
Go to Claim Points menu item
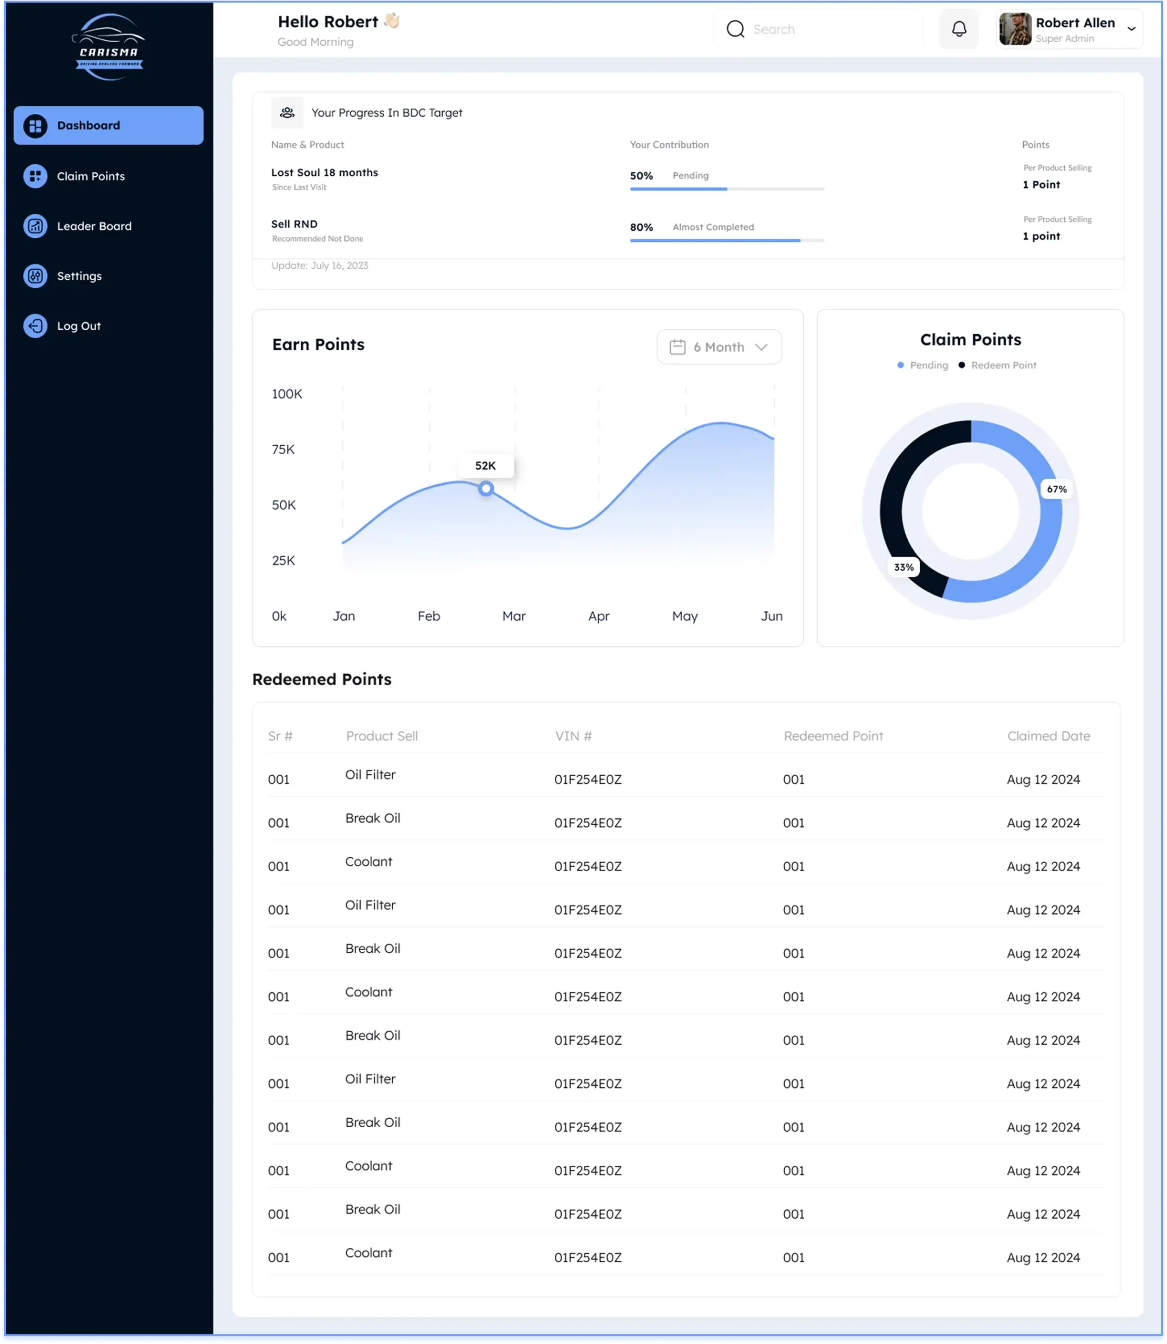point(90,176)
